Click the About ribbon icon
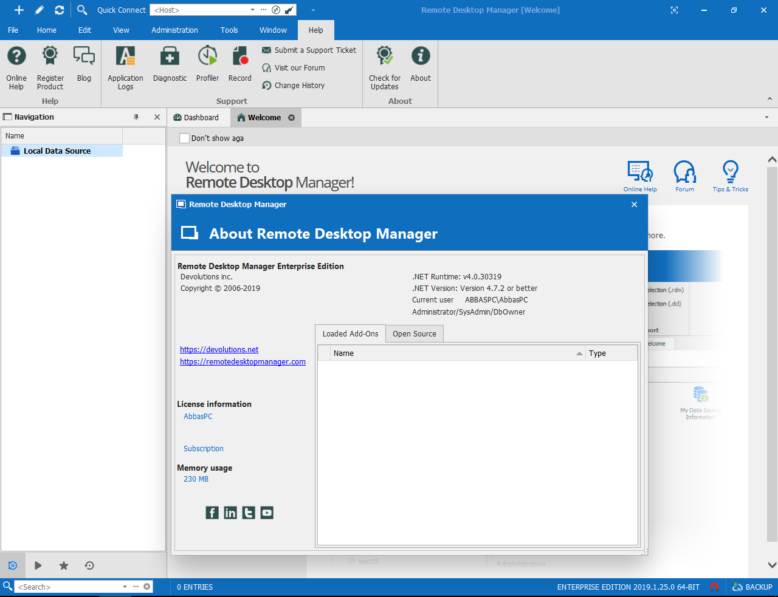The height and width of the screenshot is (597, 778). point(421,64)
